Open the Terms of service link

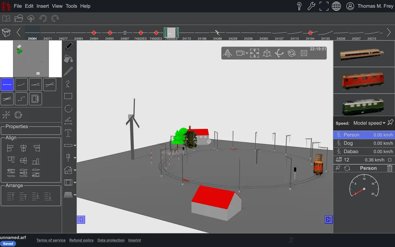(x=51, y=240)
